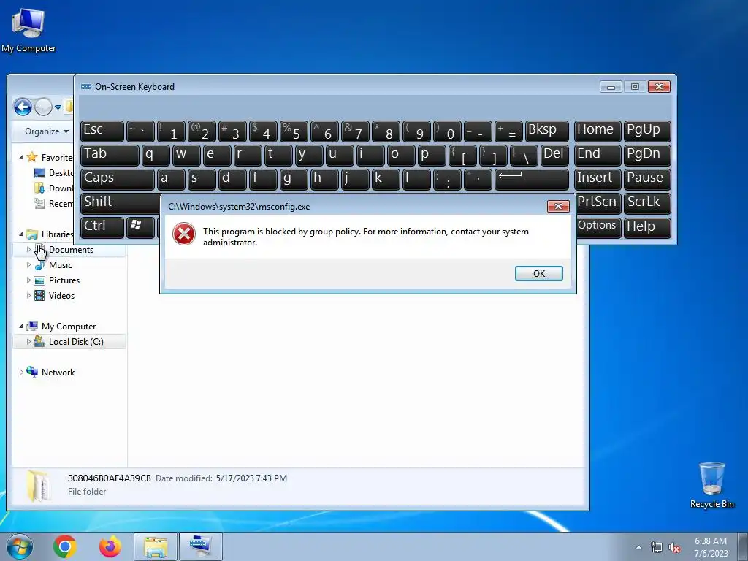
Task: Click the Bksp key on On-Screen Keyboard
Action: click(546, 131)
